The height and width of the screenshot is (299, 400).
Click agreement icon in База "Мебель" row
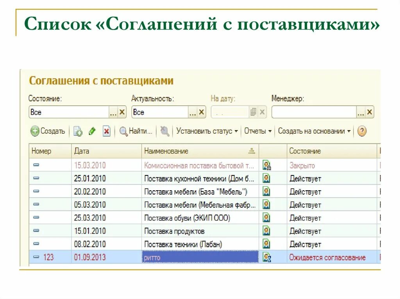click(266, 191)
